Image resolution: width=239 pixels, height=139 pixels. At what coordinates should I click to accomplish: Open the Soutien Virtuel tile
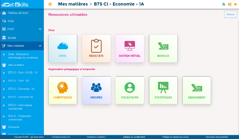pos(129,49)
